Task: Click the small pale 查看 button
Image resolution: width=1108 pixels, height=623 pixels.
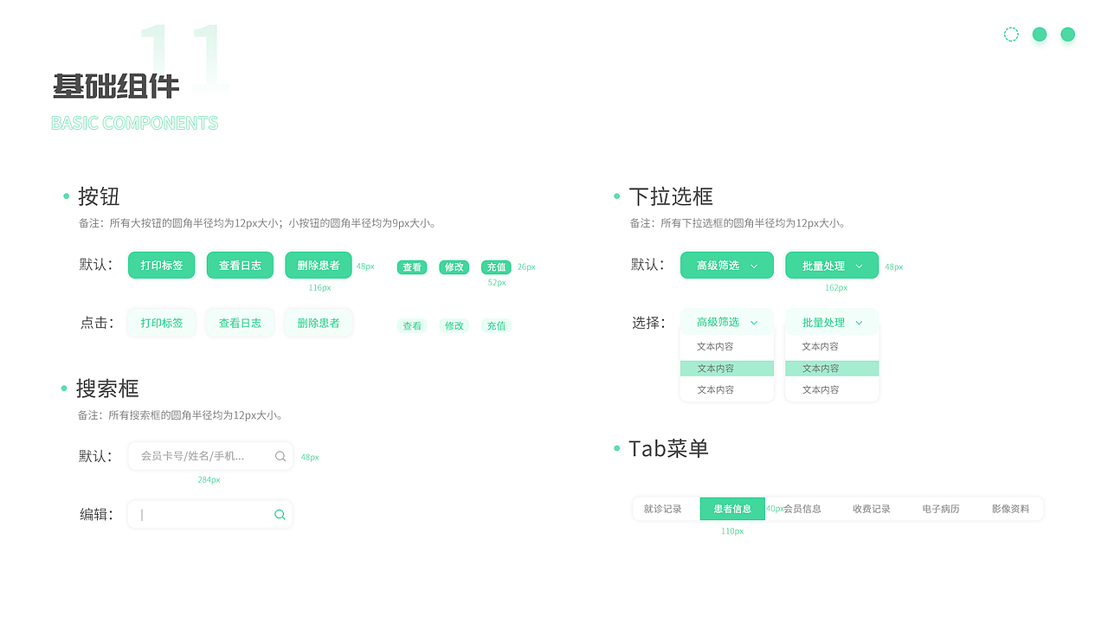Action: tap(412, 326)
